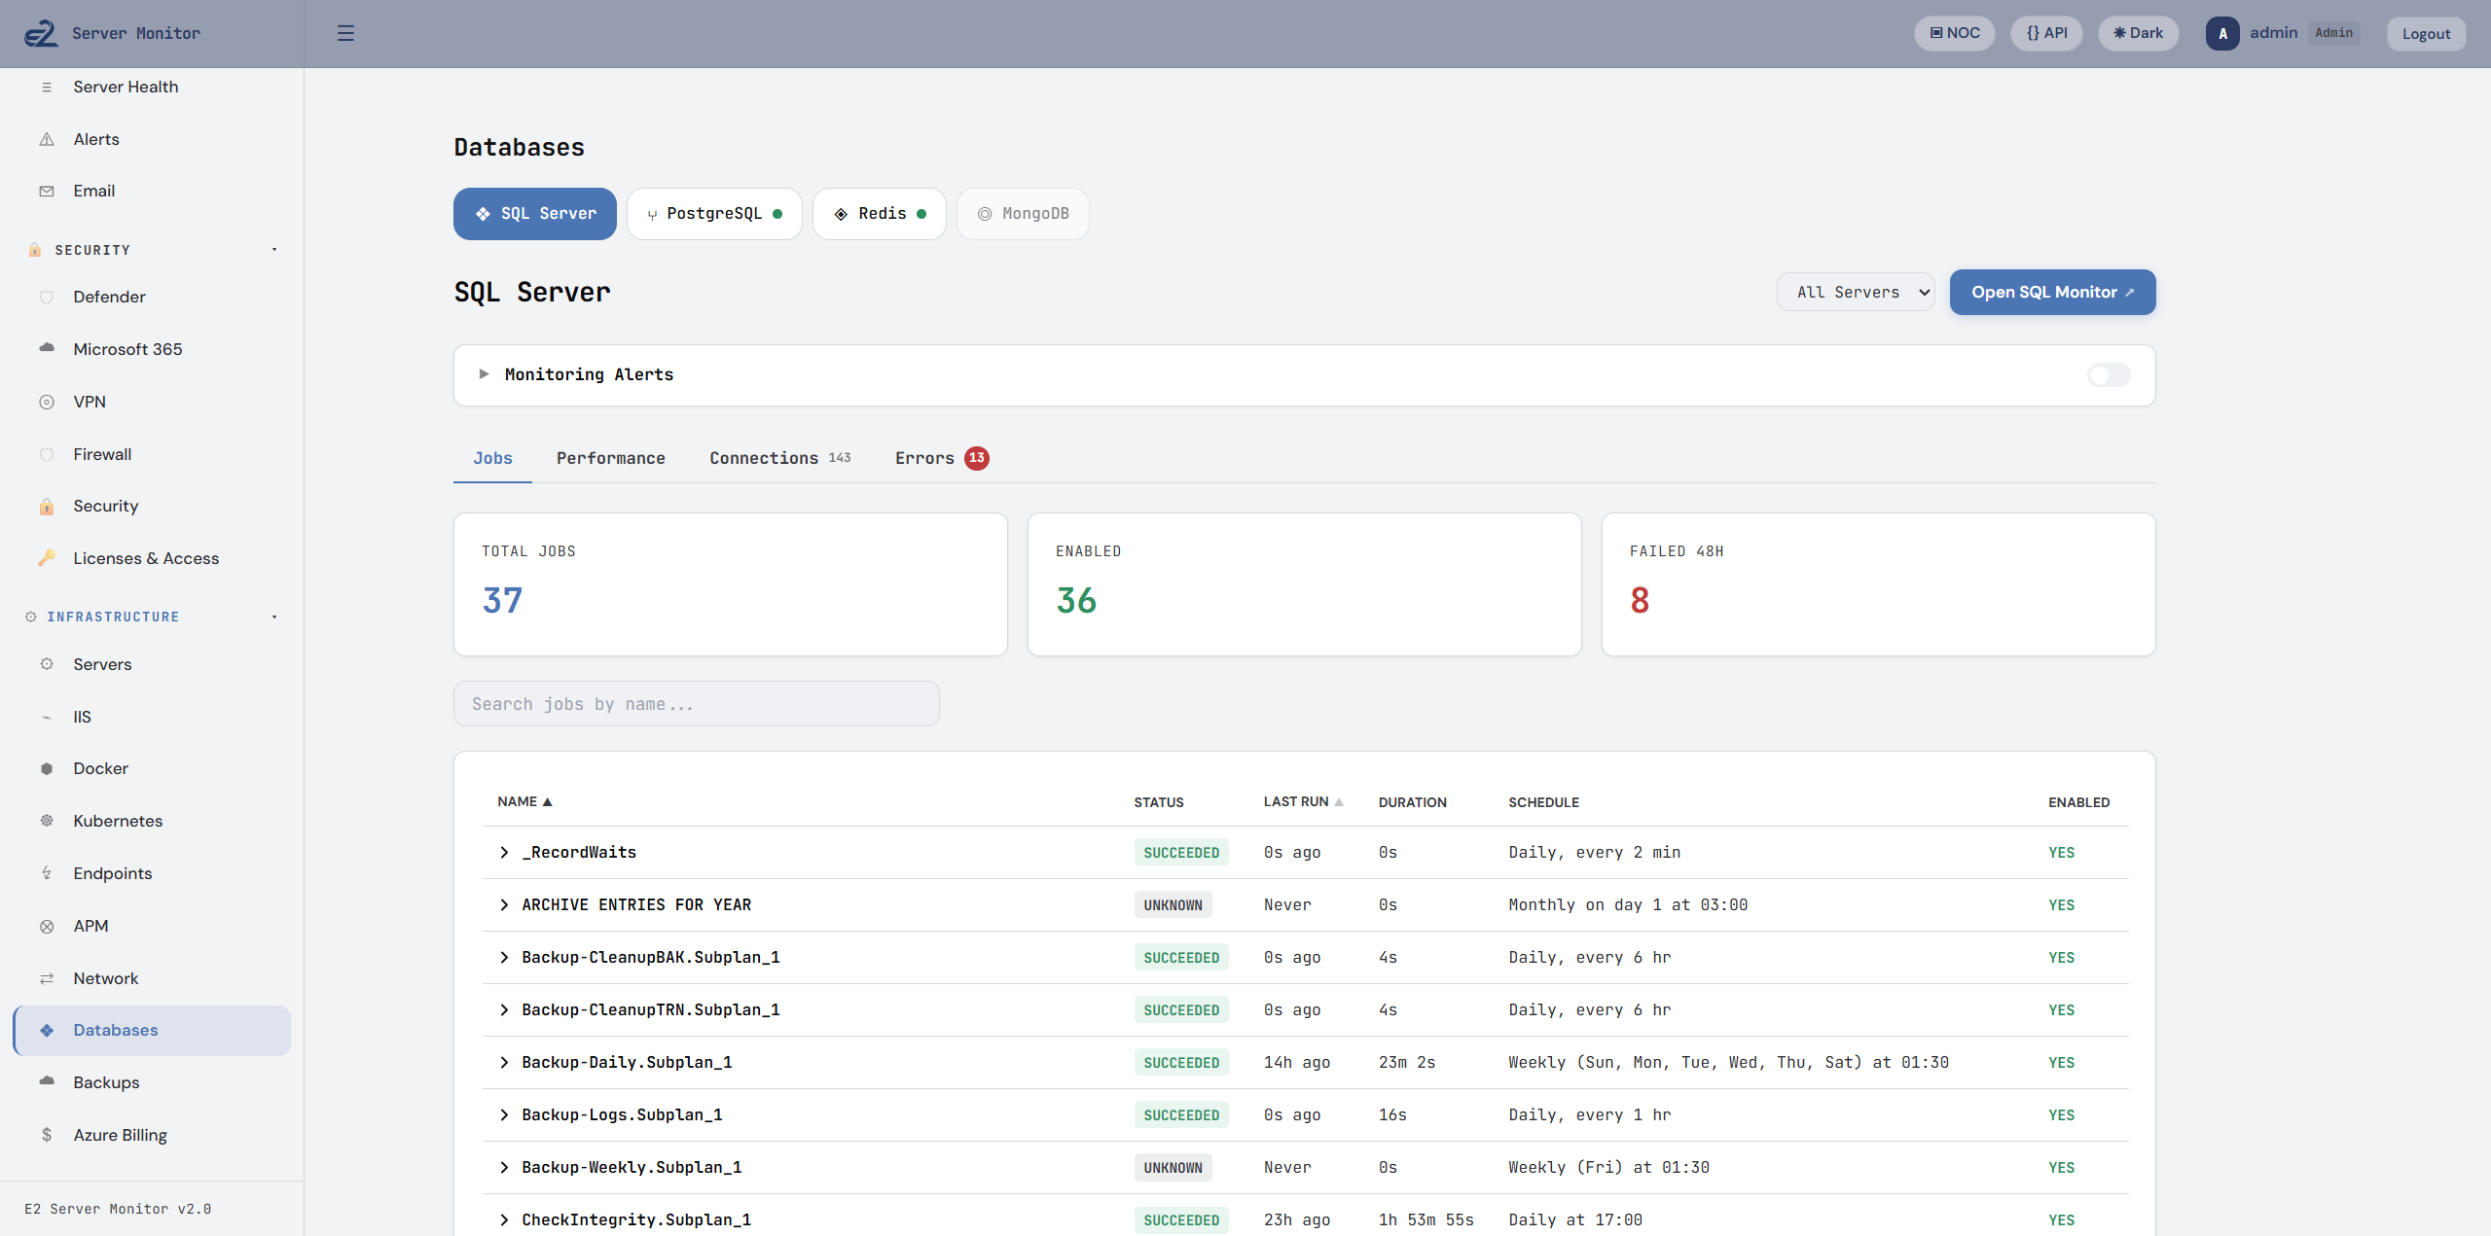This screenshot has height=1236, width=2491.
Task: Open the NOC view in the header
Action: (x=1954, y=32)
